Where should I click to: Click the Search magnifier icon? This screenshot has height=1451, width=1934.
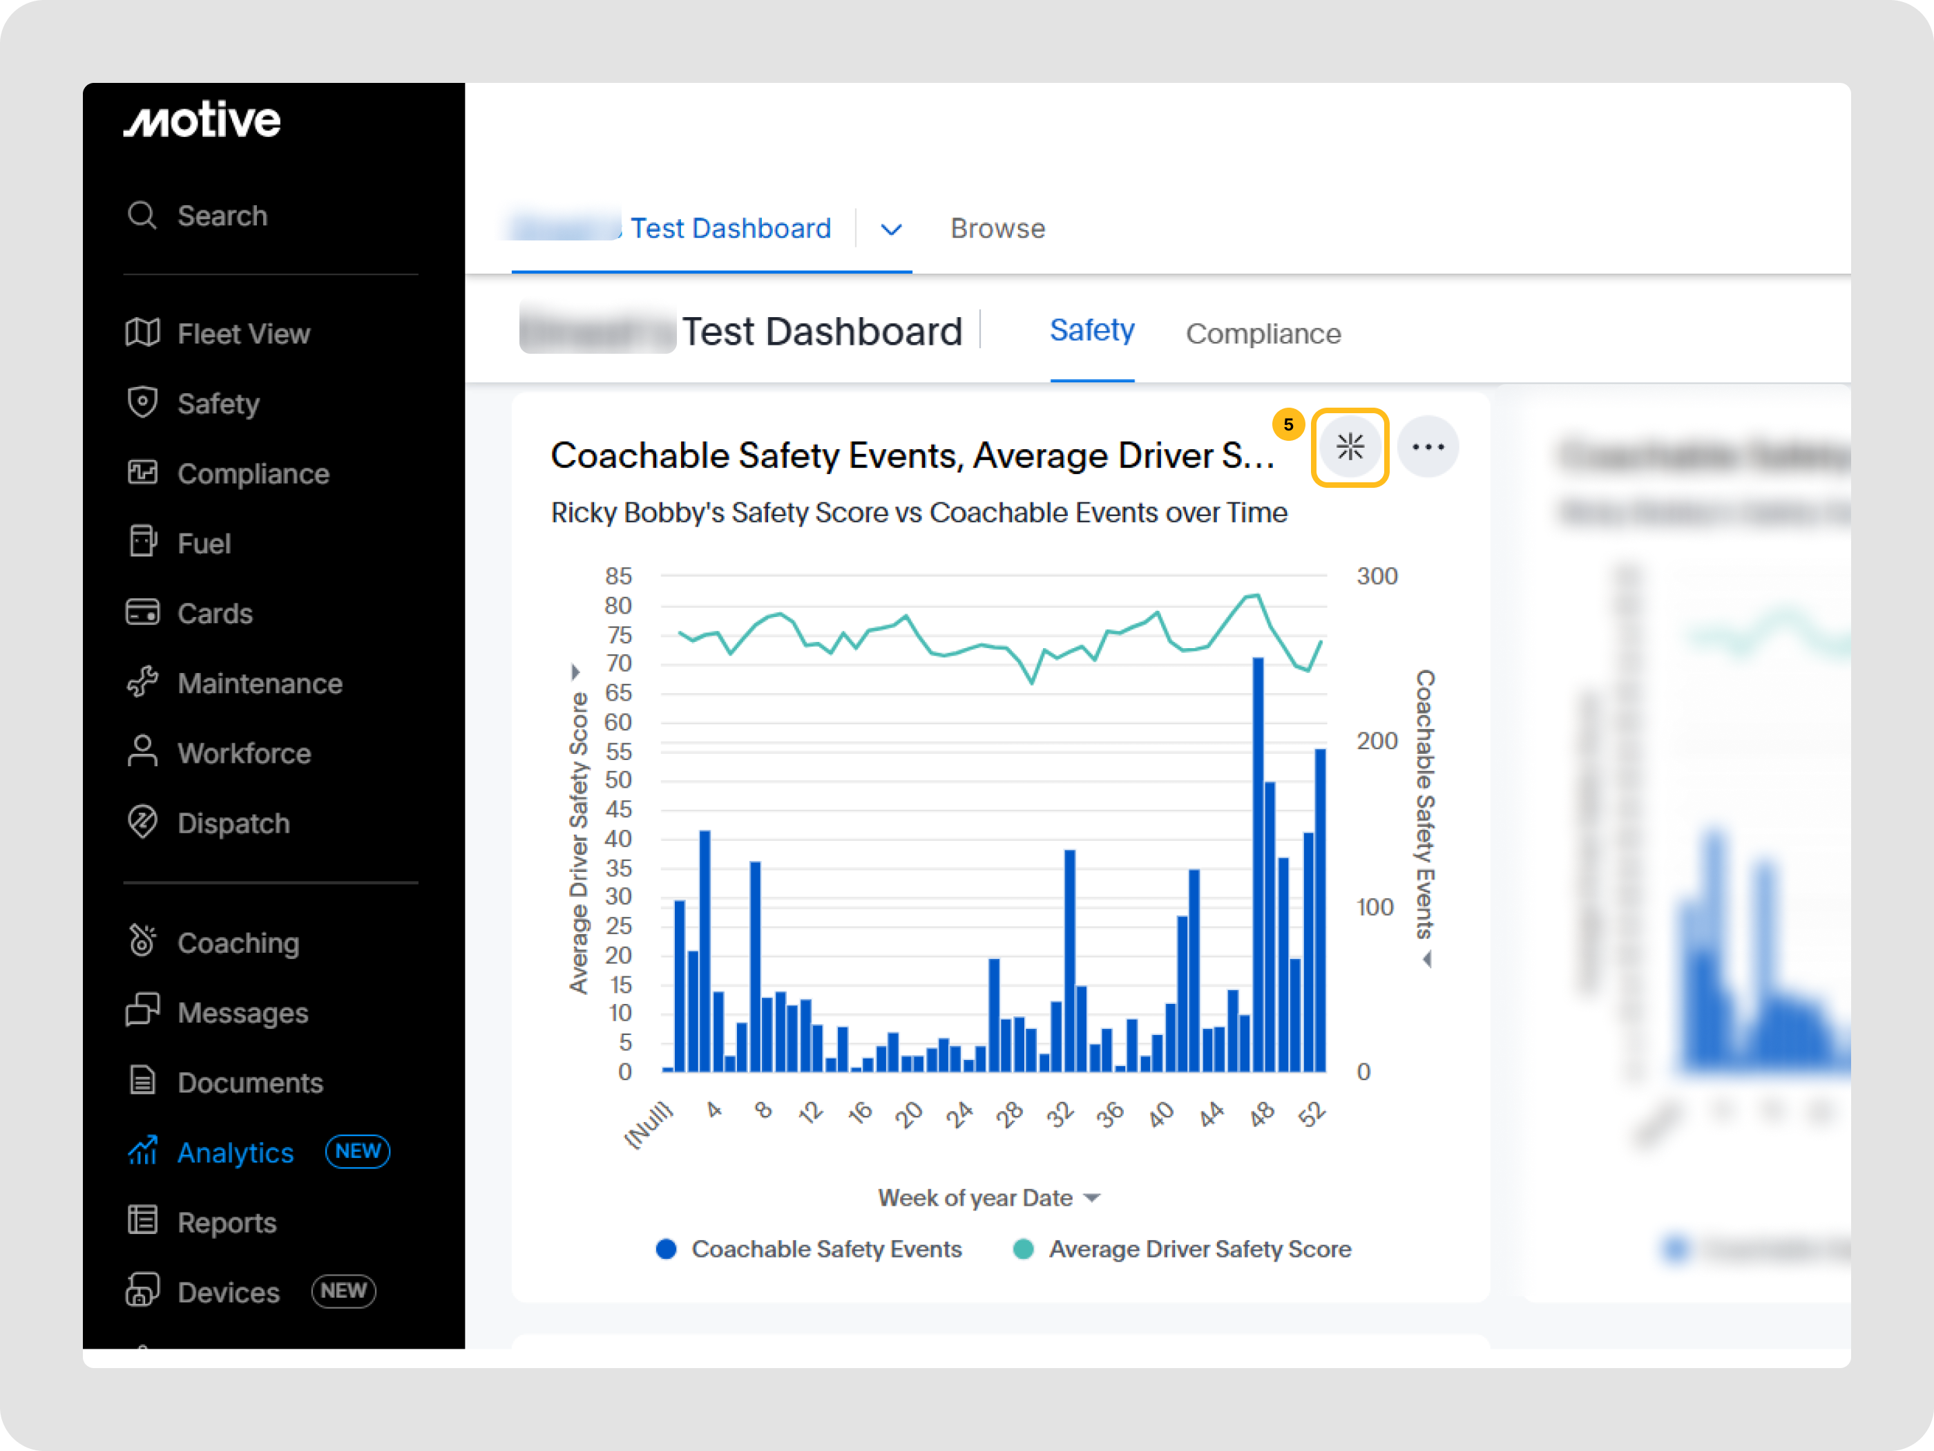pyautogui.click(x=142, y=215)
